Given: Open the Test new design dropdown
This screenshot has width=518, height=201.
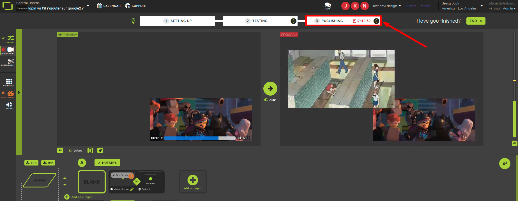Looking at the screenshot, I should tap(386, 6).
